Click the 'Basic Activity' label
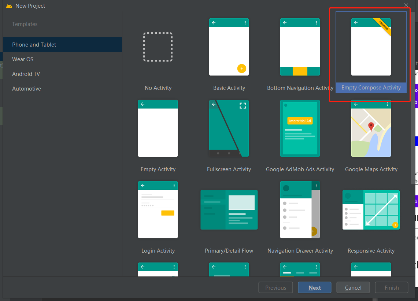The image size is (418, 301). coord(229,88)
